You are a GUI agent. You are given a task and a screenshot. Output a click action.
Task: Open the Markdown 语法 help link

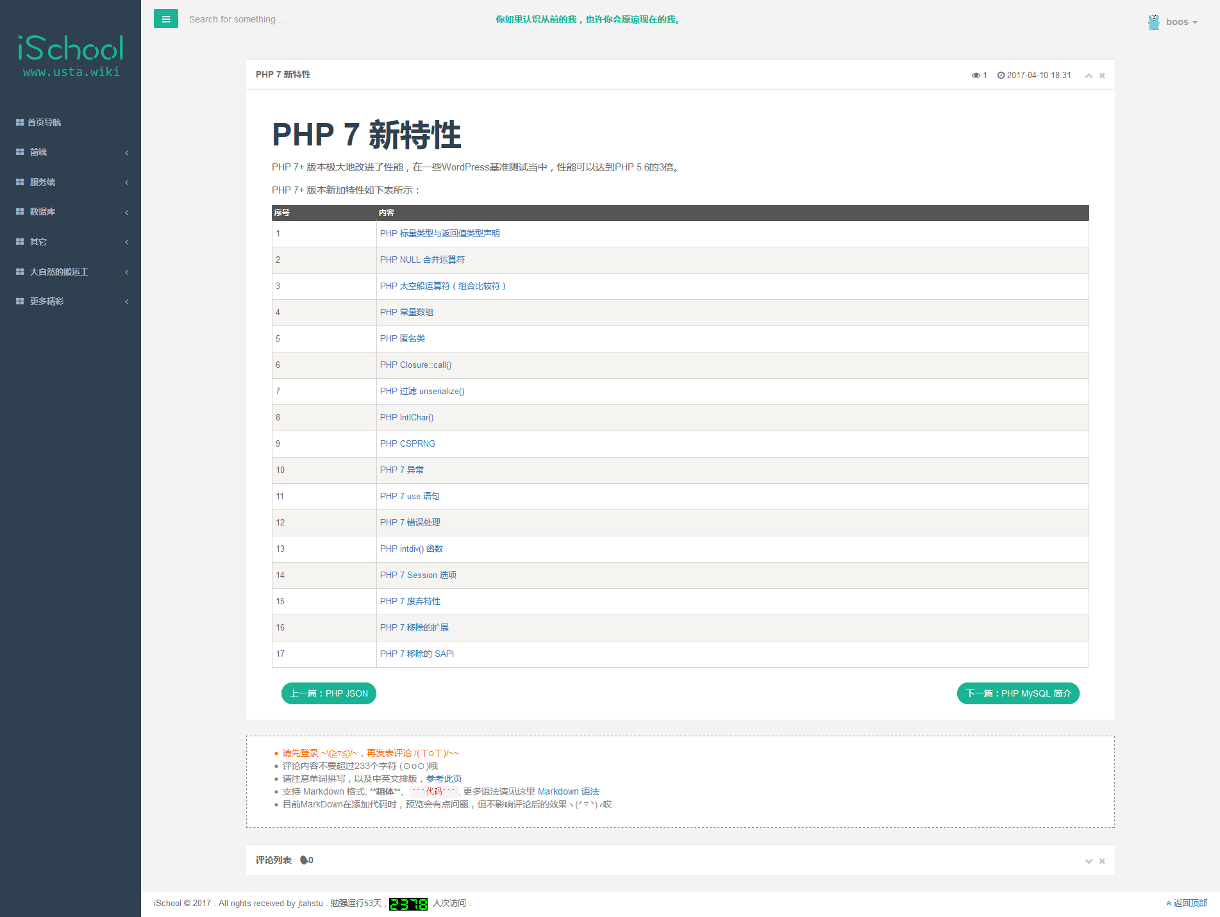click(x=569, y=791)
